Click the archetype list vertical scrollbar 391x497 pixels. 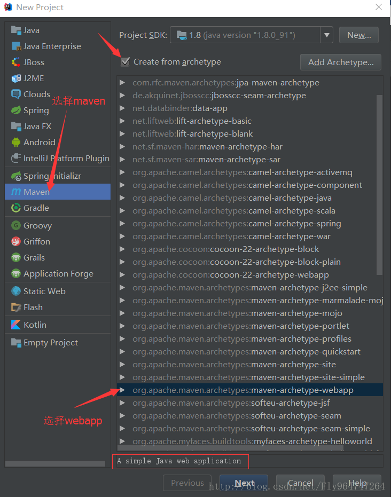379,185
